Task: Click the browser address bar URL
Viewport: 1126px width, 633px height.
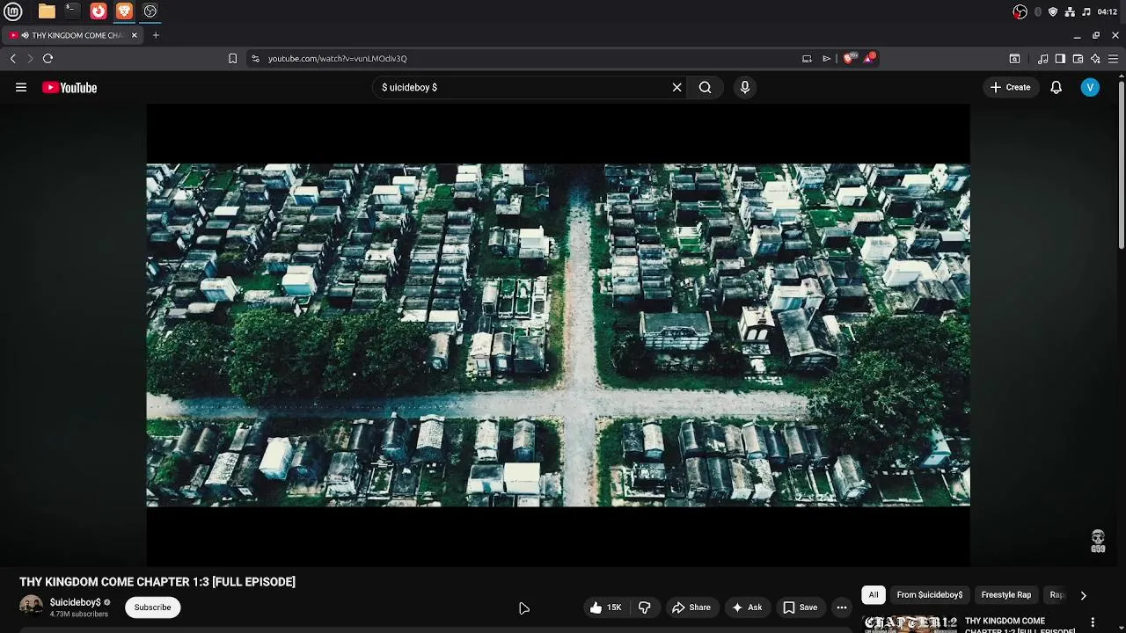Action: [x=338, y=58]
